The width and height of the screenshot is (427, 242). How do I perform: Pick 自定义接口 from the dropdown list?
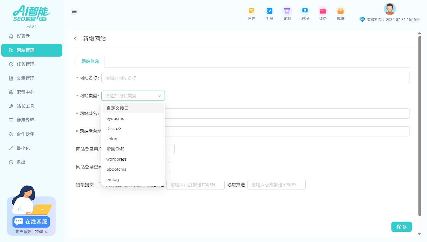(118, 108)
